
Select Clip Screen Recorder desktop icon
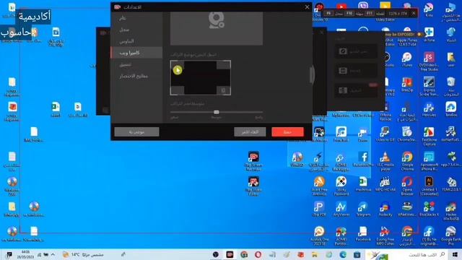(x=253, y=162)
